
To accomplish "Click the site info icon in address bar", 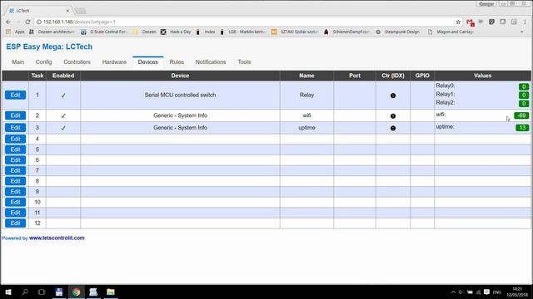I will coord(39,22).
